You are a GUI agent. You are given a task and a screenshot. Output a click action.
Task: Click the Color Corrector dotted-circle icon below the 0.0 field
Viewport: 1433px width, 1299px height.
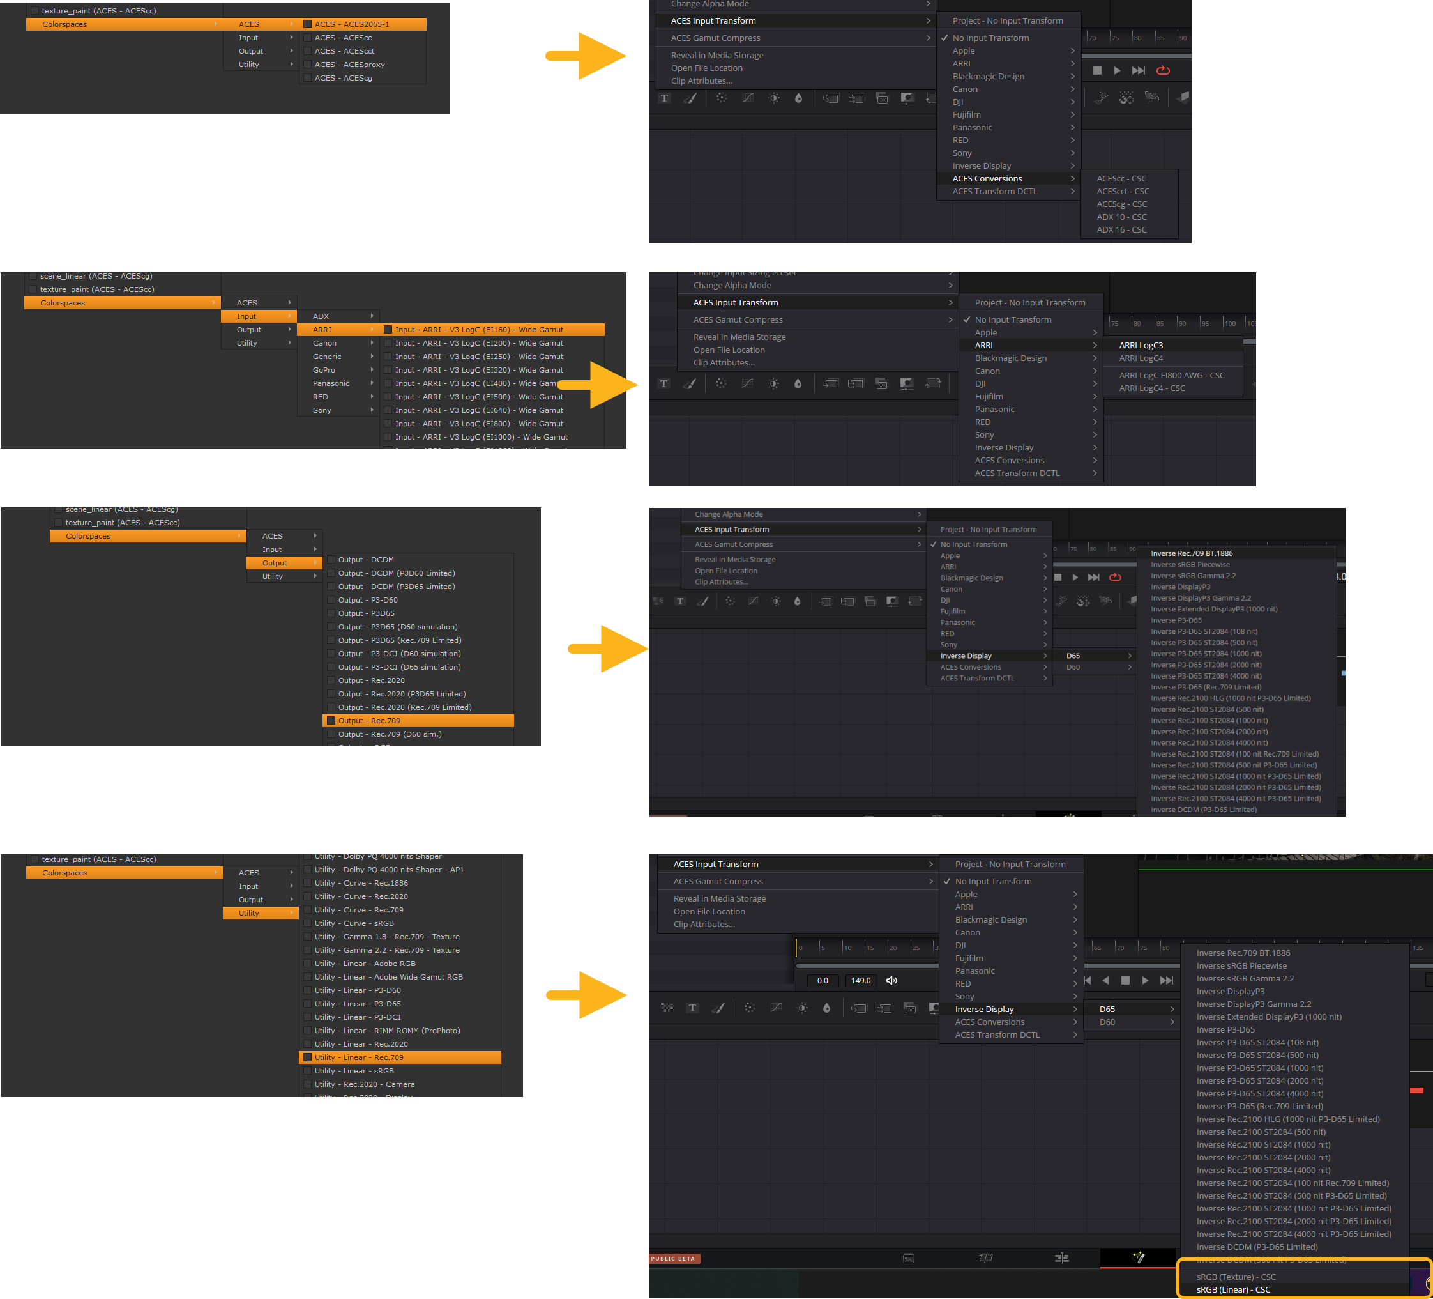[x=749, y=1008]
